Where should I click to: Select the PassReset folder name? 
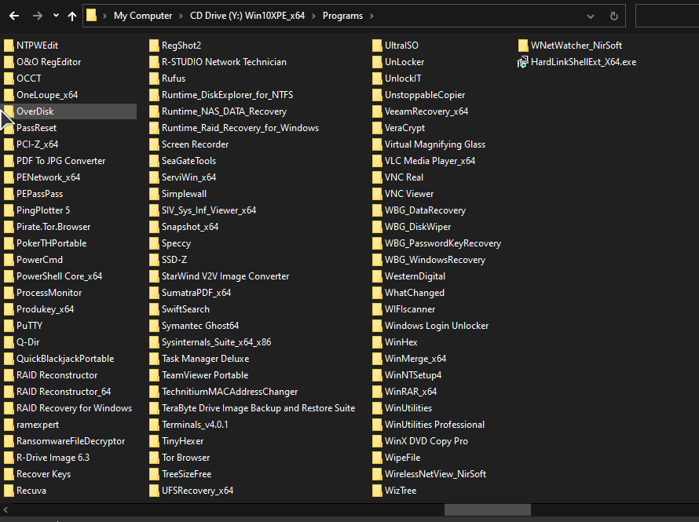37,128
